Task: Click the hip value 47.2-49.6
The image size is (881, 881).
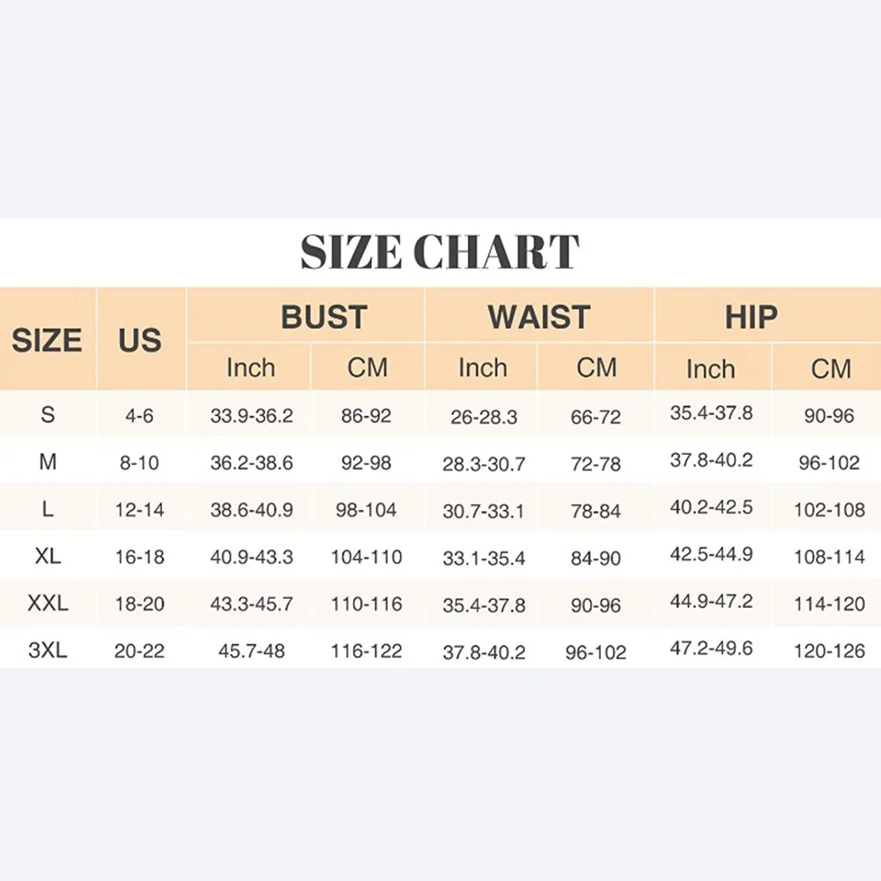Action: [711, 649]
